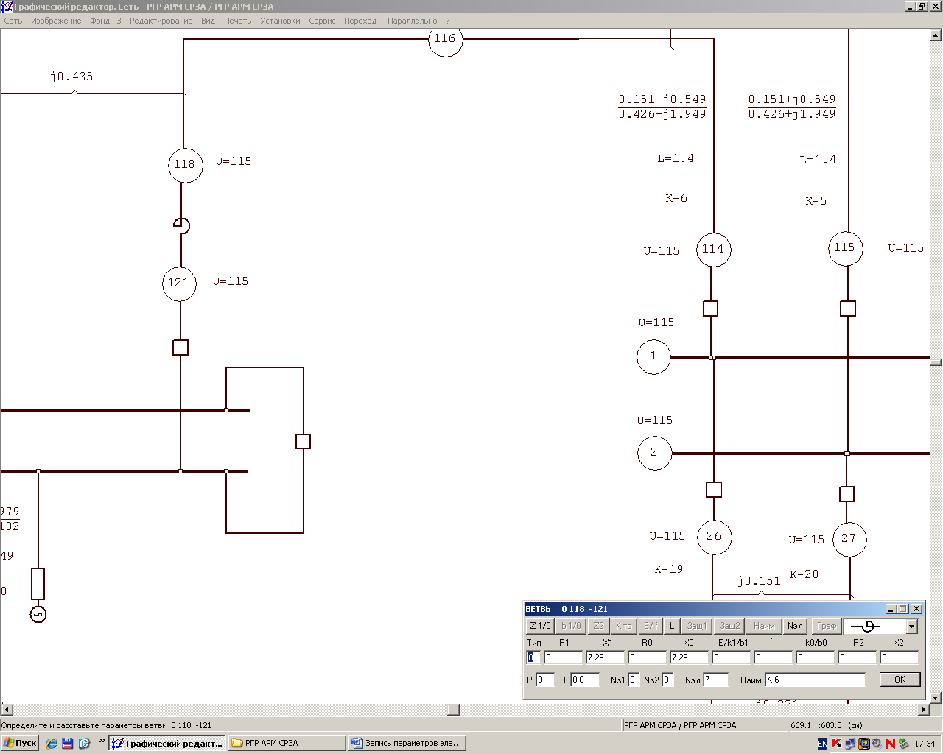Click the bus coupler breaker square on the loop

pos(303,441)
